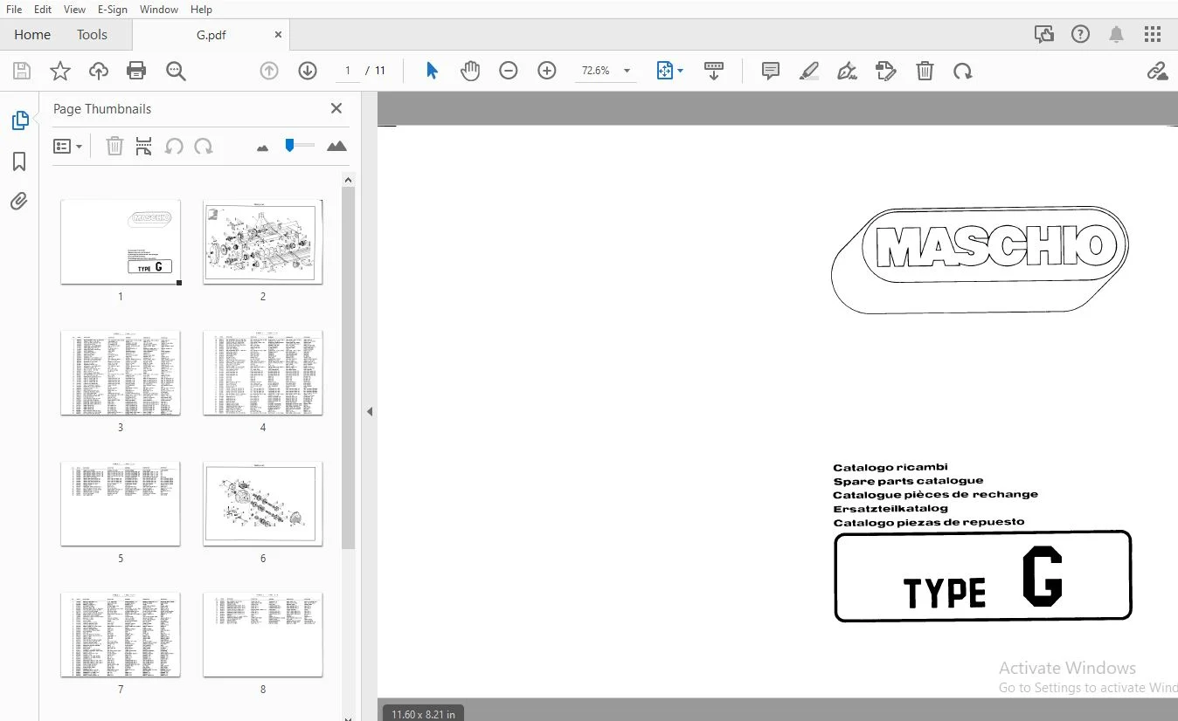
Task: Open the File menu
Action: click(14, 10)
